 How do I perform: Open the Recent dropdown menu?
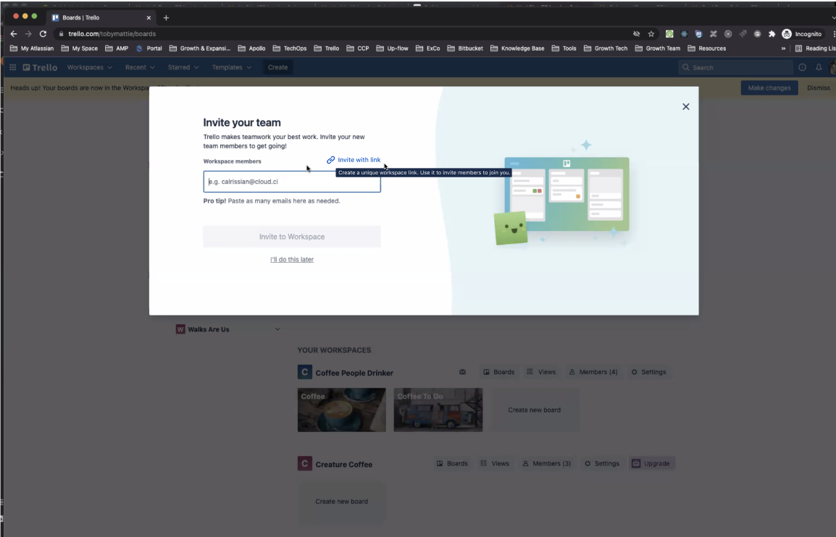click(x=139, y=67)
